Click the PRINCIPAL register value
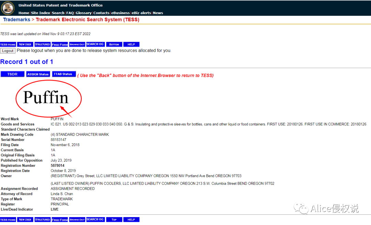 coord(60,204)
